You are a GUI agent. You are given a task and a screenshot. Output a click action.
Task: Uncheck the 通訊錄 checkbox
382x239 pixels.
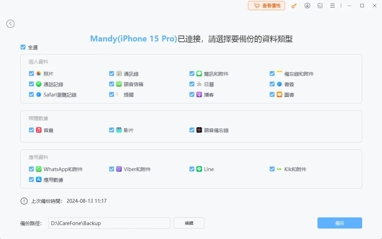[x=112, y=74]
